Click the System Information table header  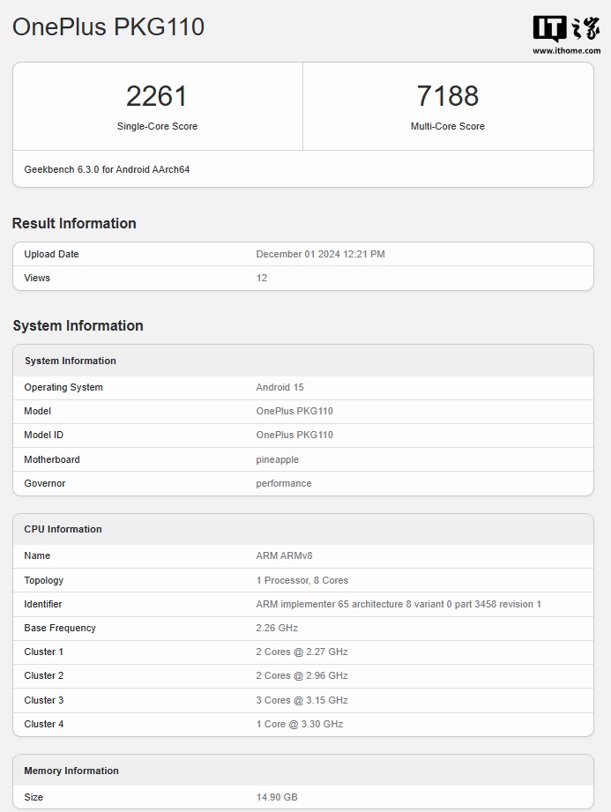tap(71, 361)
